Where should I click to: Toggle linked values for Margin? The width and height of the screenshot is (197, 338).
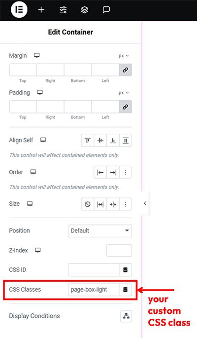pyautogui.click(x=126, y=70)
